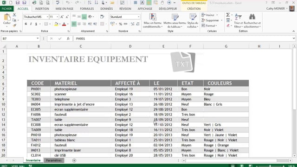This screenshot has height=167, width=297.
Task: Click the Supprimer cells button
Action: (212, 20)
